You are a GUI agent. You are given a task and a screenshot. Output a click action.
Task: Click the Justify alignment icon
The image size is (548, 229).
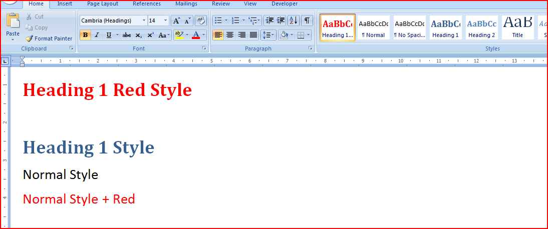(x=253, y=35)
